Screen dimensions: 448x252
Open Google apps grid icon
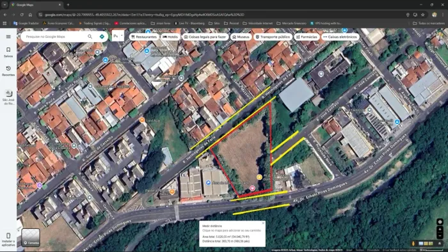[428, 36]
